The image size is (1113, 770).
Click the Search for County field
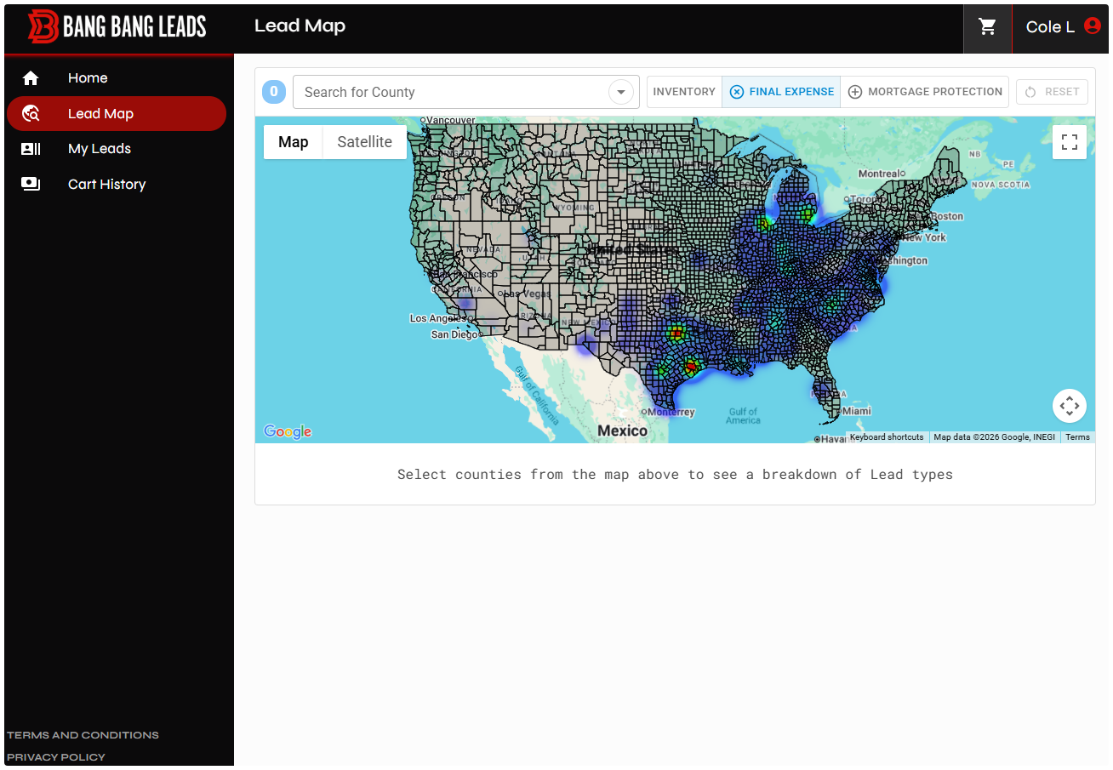click(451, 92)
